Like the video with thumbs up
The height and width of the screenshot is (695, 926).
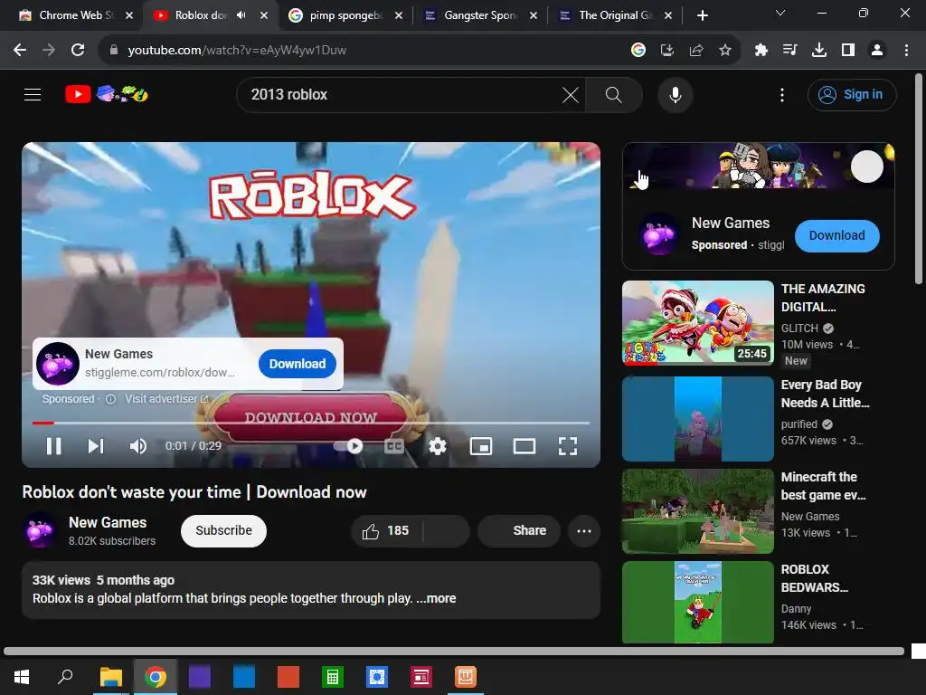click(x=386, y=530)
